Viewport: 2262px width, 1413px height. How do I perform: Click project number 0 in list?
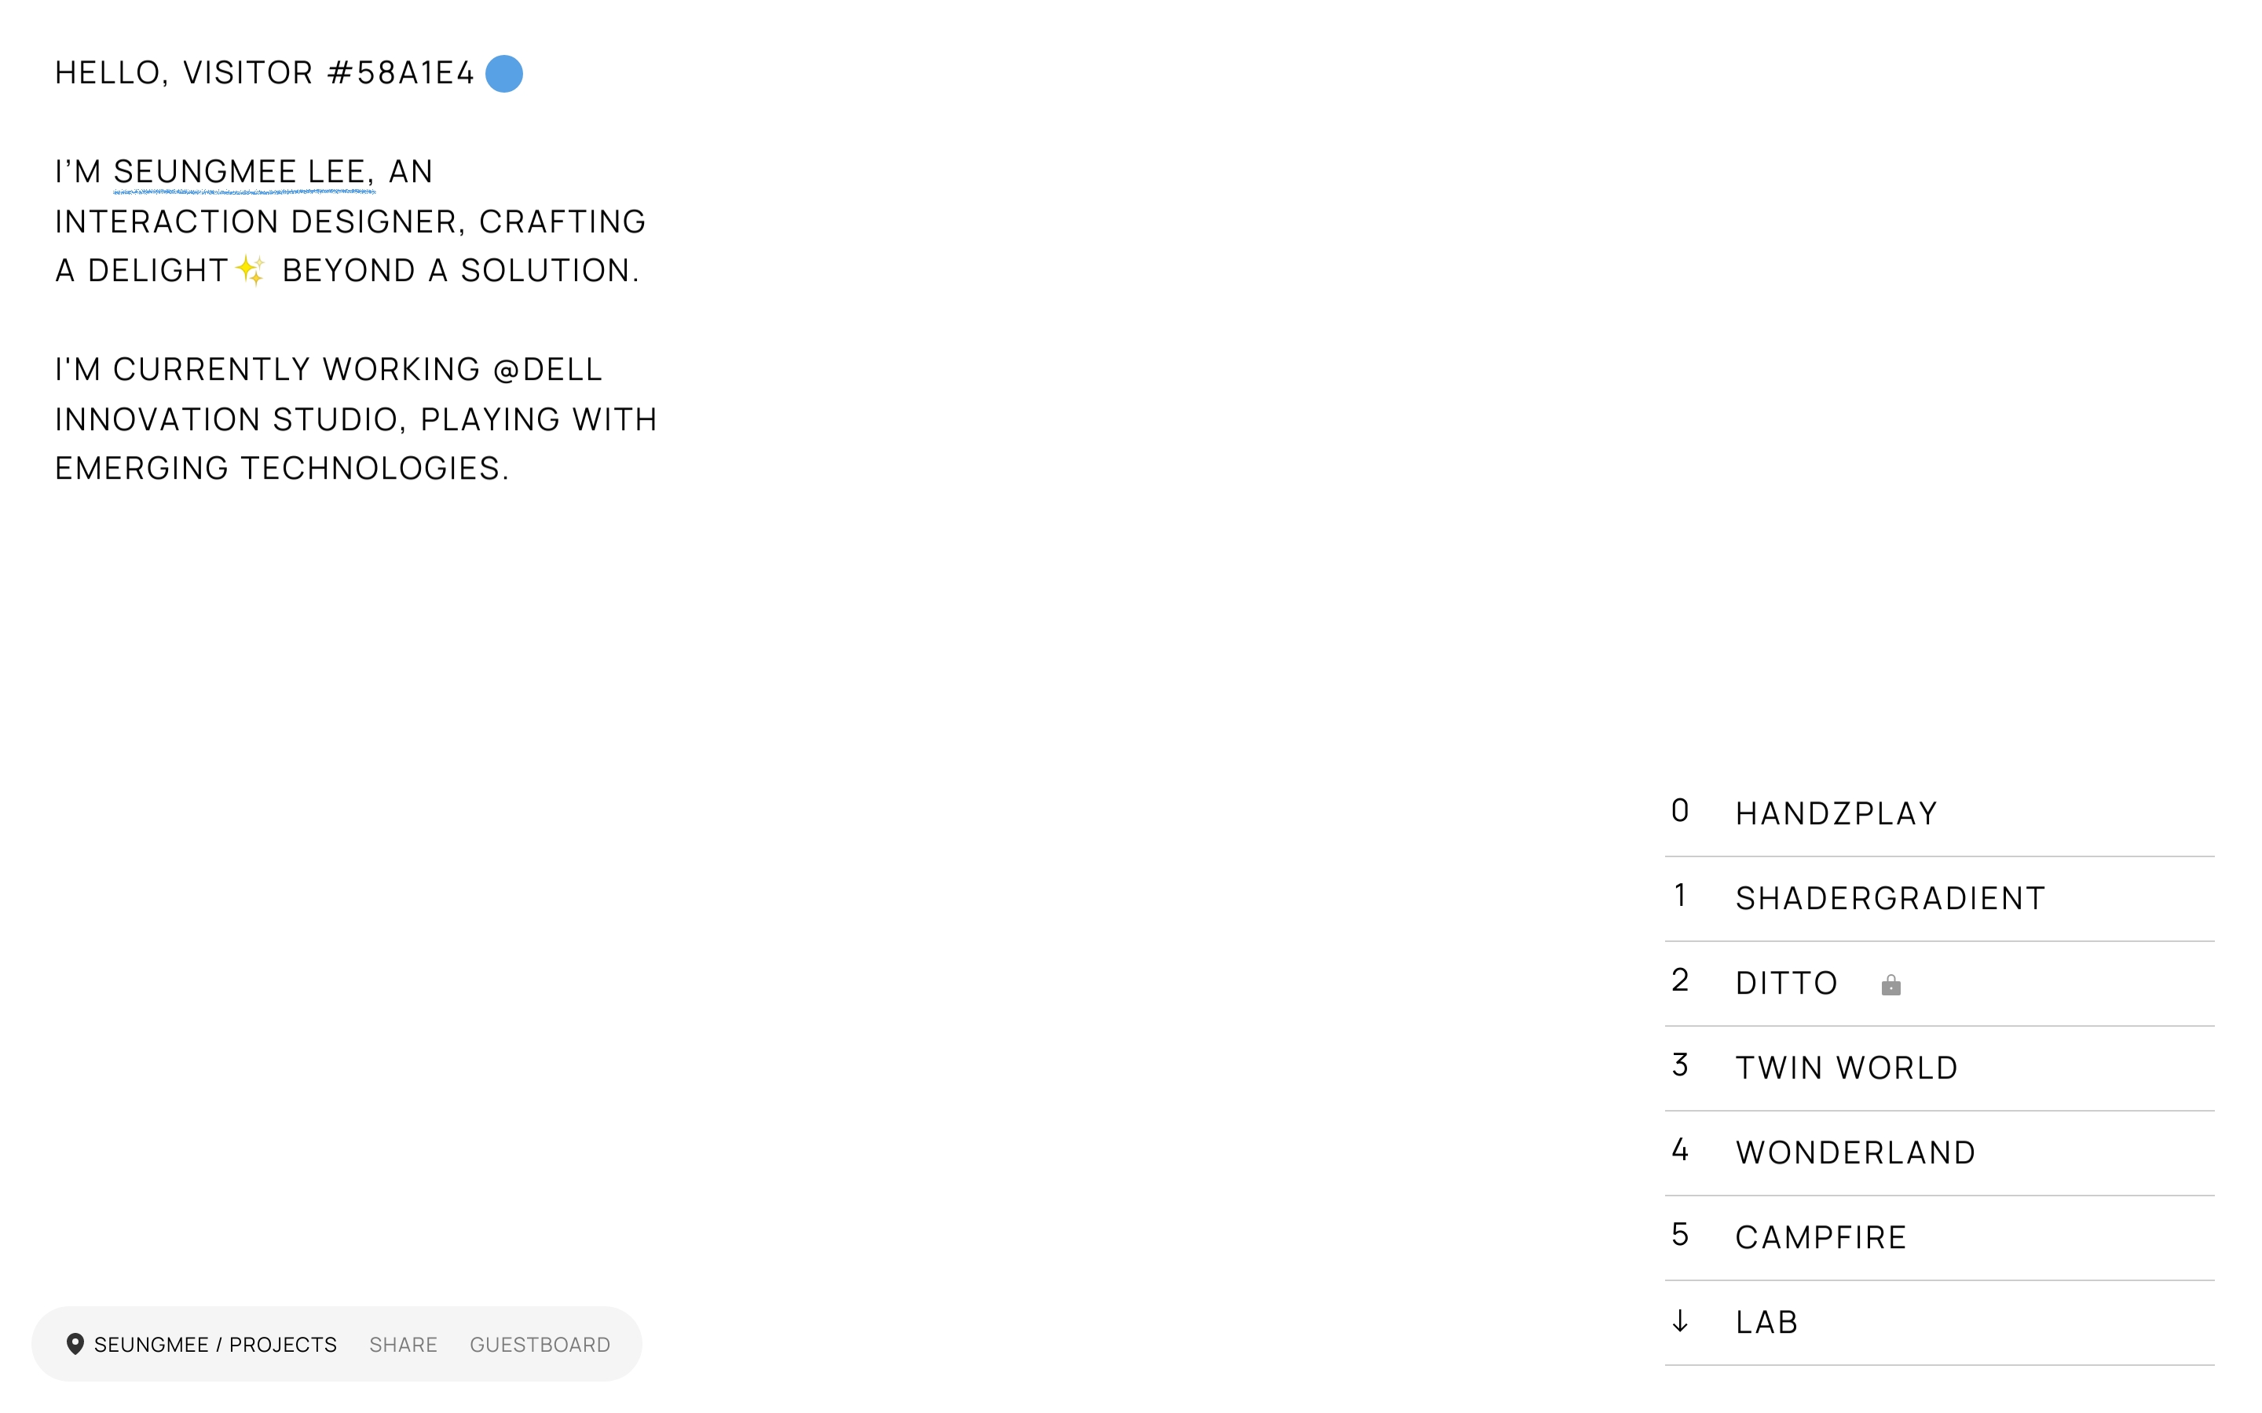(1680, 810)
